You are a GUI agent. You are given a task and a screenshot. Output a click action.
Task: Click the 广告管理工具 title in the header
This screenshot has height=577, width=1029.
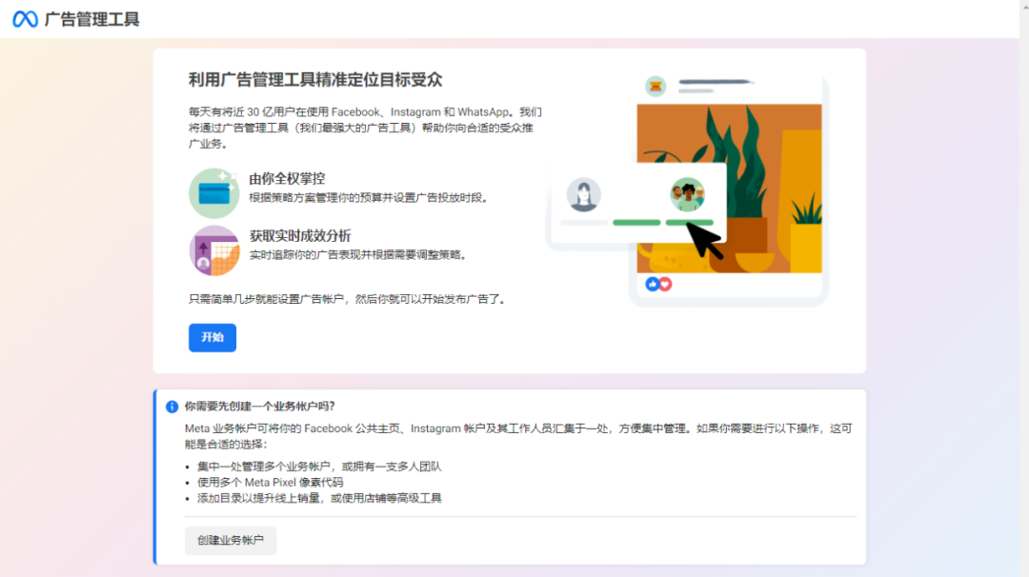click(x=91, y=19)
